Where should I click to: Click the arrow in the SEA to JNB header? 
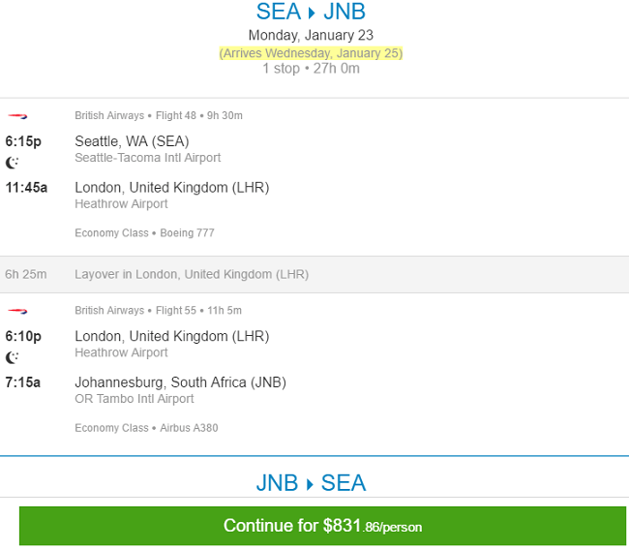click(312, 14)
